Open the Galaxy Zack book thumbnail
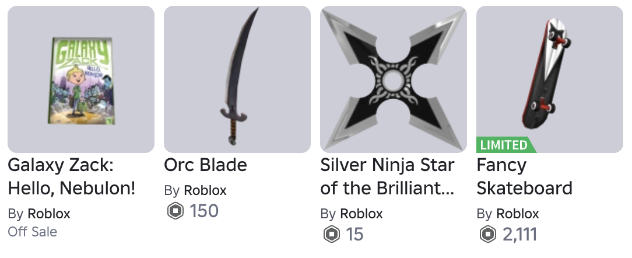 click(x=81, y=79)
